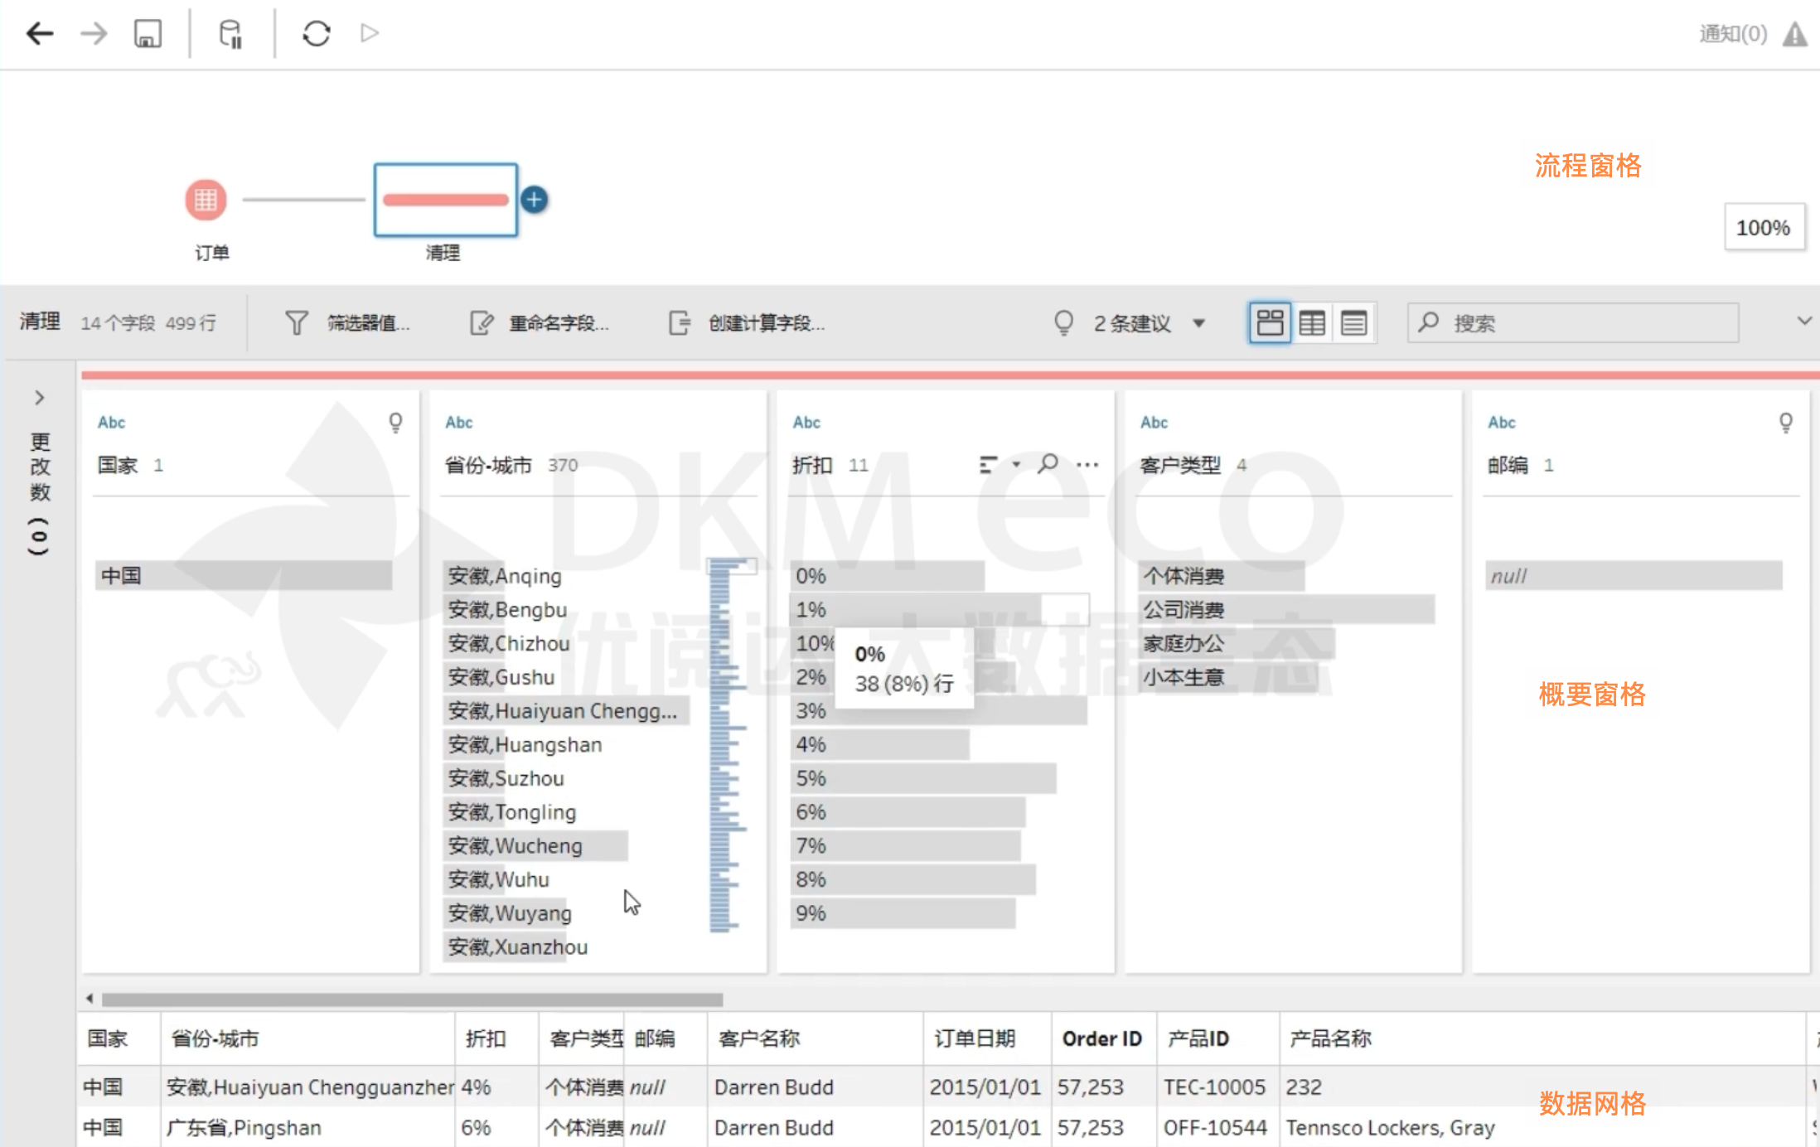Expand the 更改数 changes side panel

point(39,398)
